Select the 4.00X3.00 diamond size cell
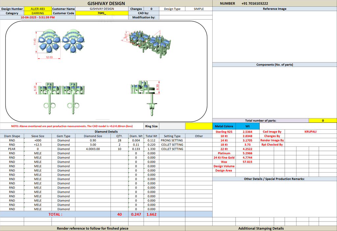This screenshot has width=337, height=231. coord(93,149)
